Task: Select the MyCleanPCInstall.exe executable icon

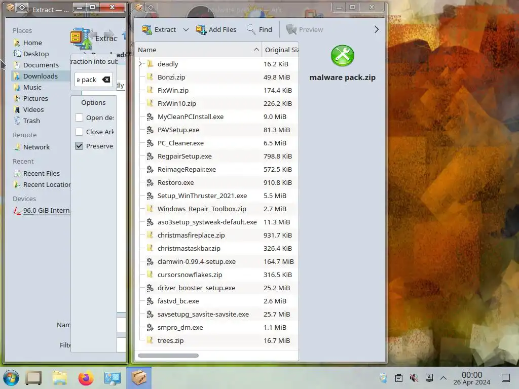Action: click(x=150, y=117)
